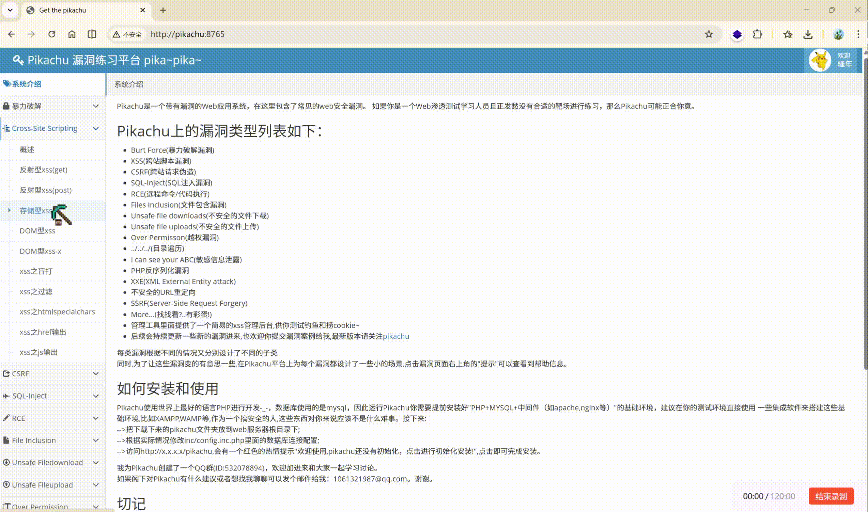
Task: Open the 反射型xss(get) sidebar item
Action: click(x=44, y=170)
